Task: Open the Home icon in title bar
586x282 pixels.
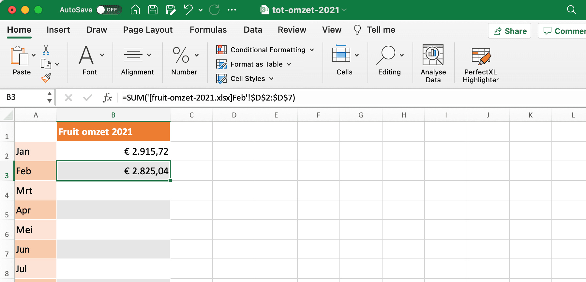Action: (x=135, y=10)
